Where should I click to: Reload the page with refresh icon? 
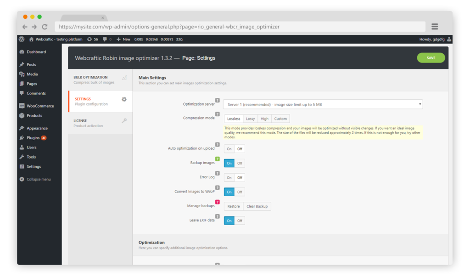pos(45,27)
